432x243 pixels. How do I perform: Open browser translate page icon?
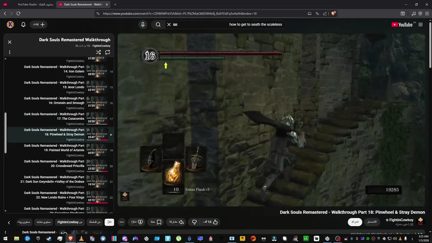[x=317, y=13]
